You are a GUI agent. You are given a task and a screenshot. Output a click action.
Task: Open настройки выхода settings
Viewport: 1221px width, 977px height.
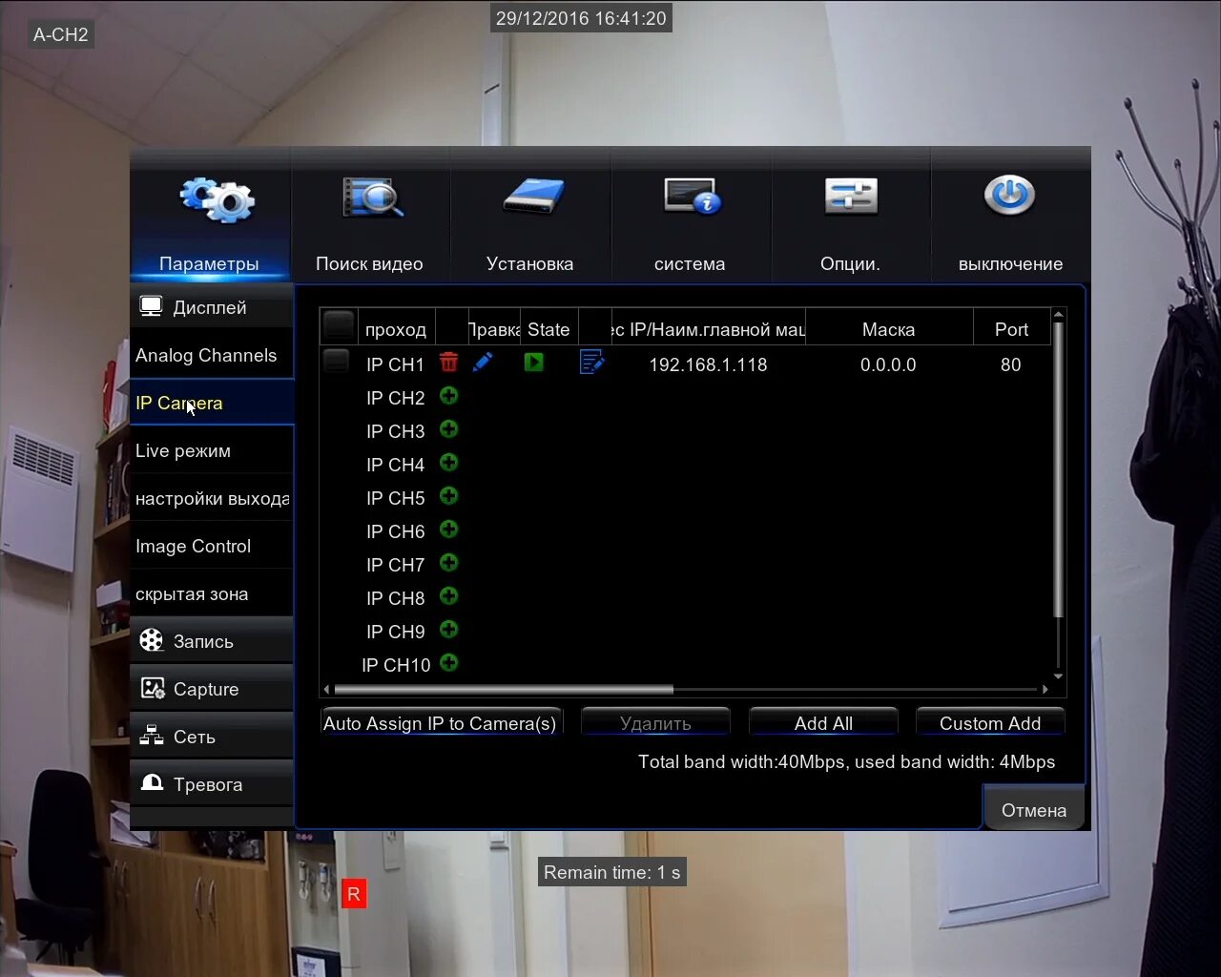click(212, 498)
